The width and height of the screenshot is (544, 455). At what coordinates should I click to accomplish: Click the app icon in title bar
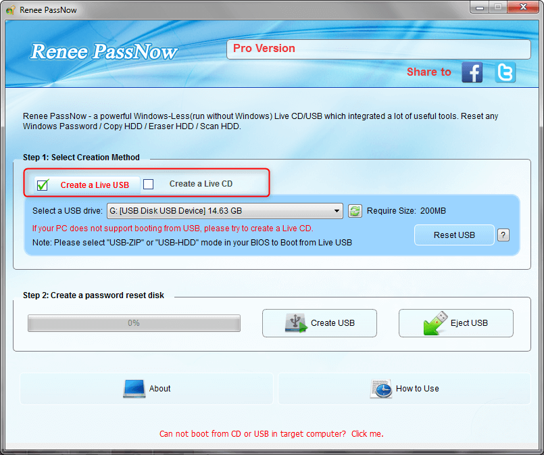click(10, 10)
